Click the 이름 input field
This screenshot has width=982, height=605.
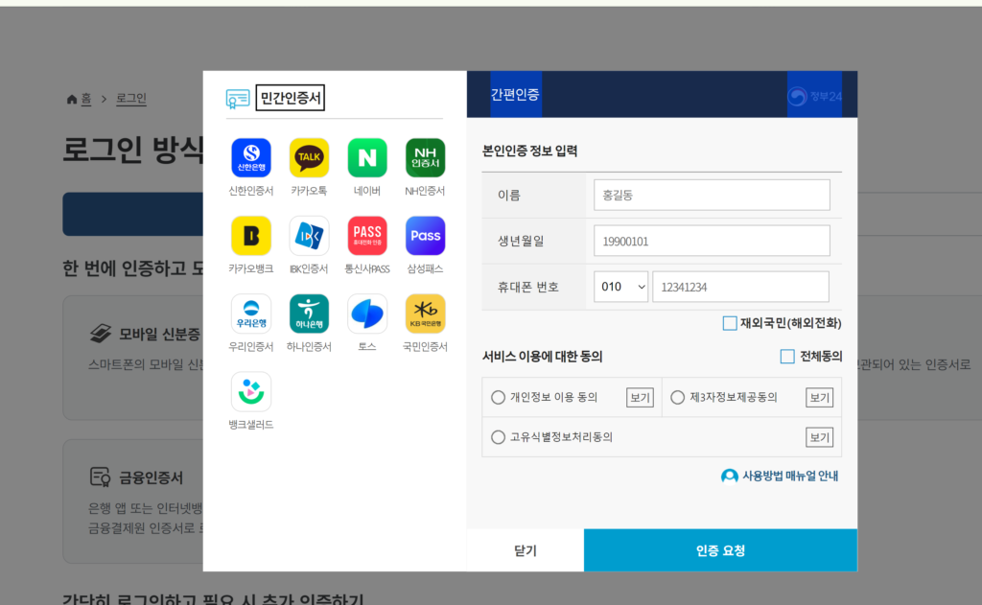coord(712,195)
